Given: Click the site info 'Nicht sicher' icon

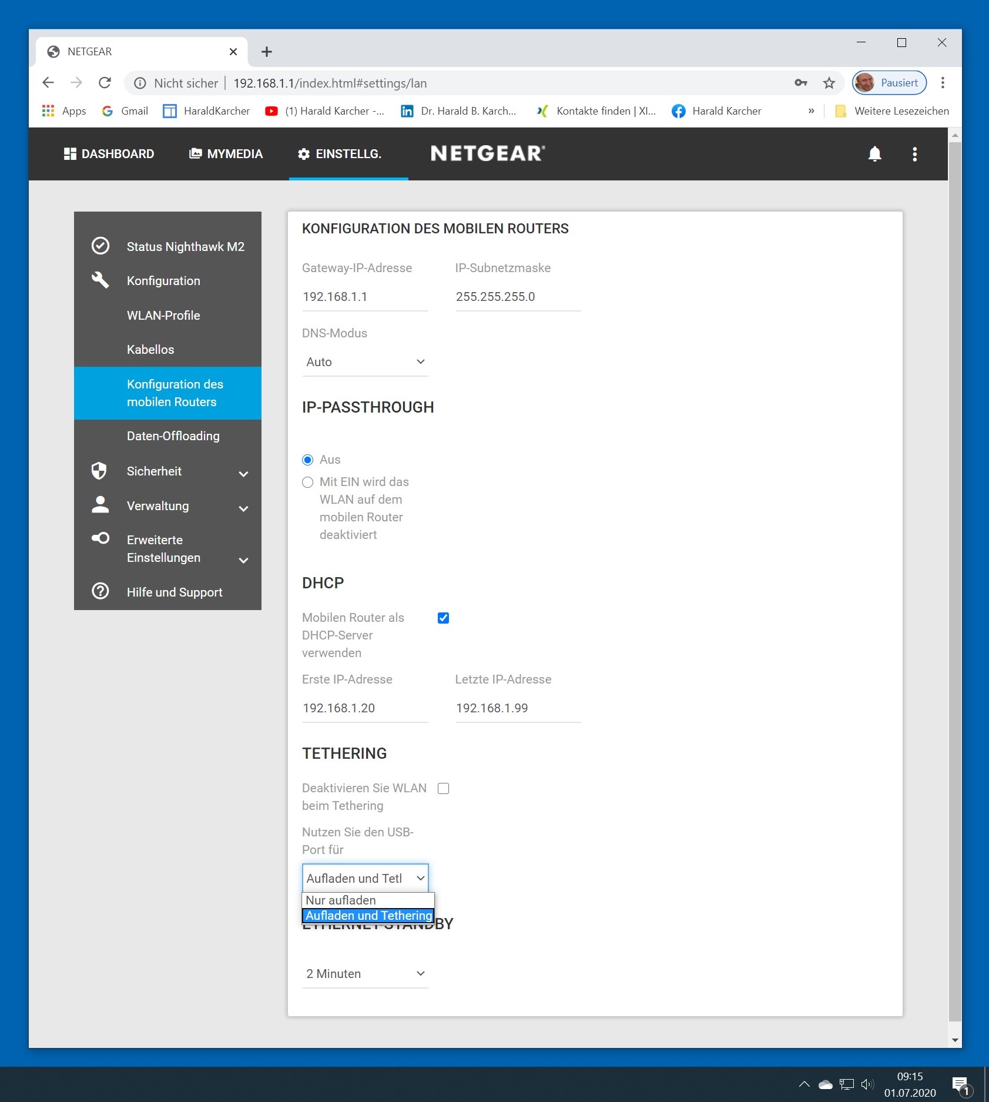Looking at the screenshot, I should click(x=140, y=83).
